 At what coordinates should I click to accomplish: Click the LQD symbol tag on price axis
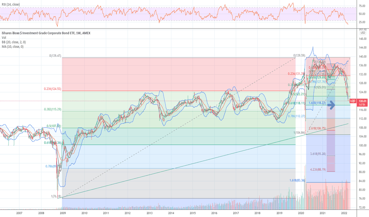coord(353,101)
